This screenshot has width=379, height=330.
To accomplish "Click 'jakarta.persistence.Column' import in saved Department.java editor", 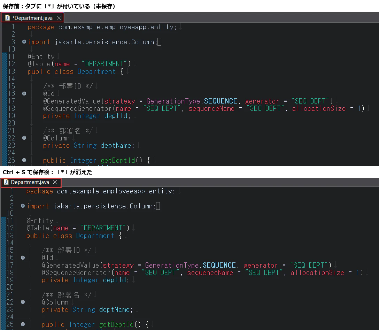I will (x=103, y=206).
